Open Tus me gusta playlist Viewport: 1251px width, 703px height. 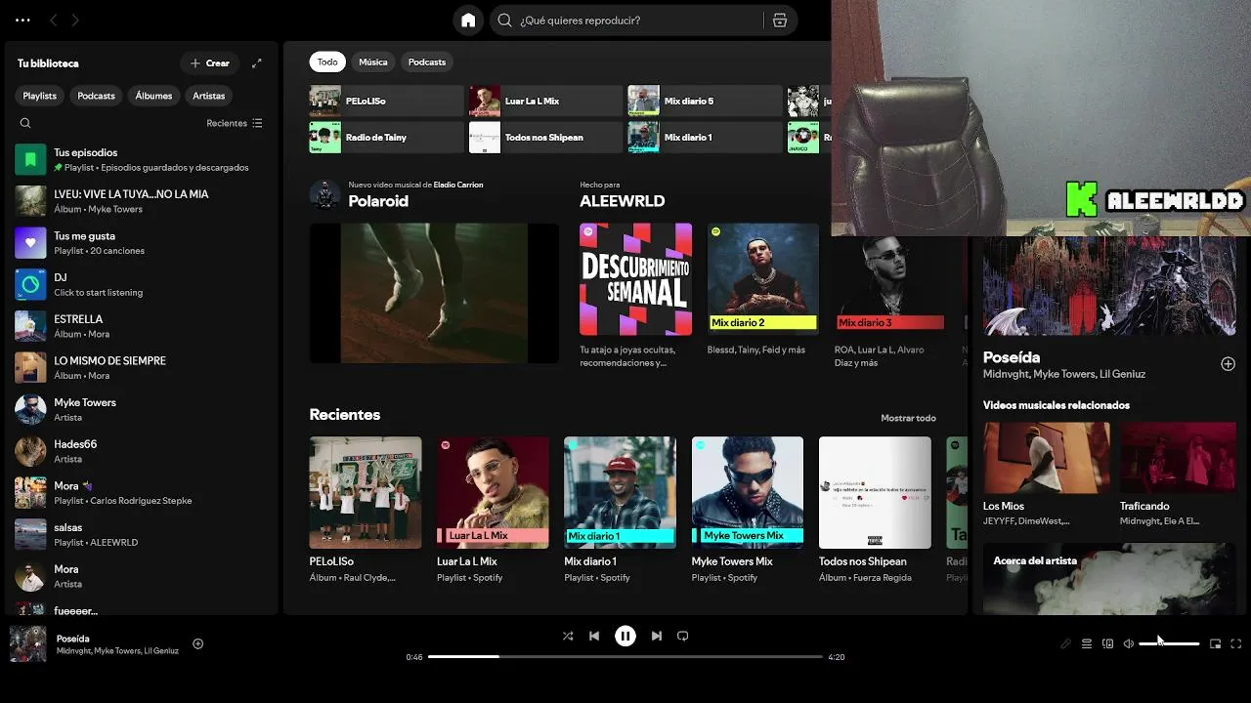[142, 243]
